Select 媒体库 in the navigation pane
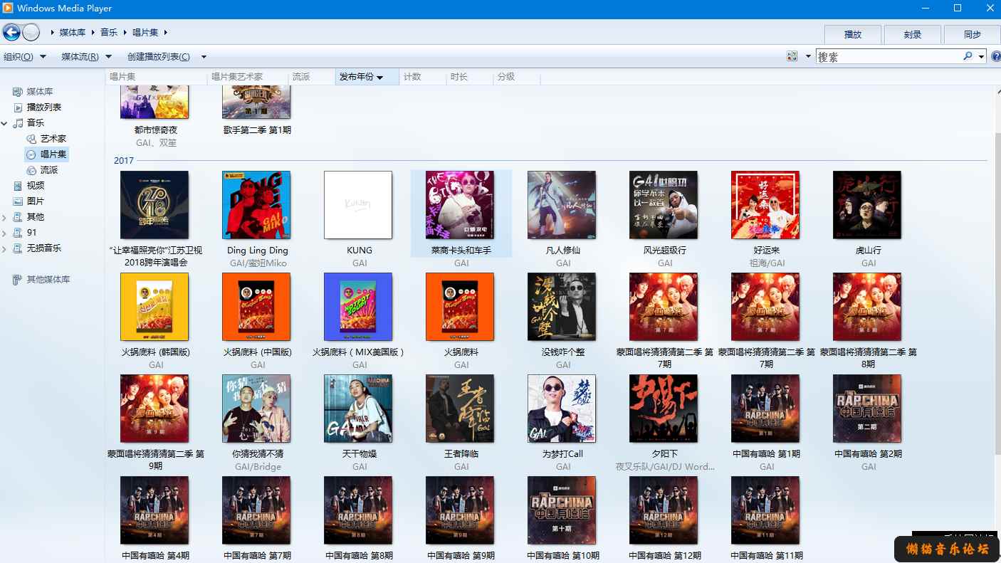 click(40, 92)
